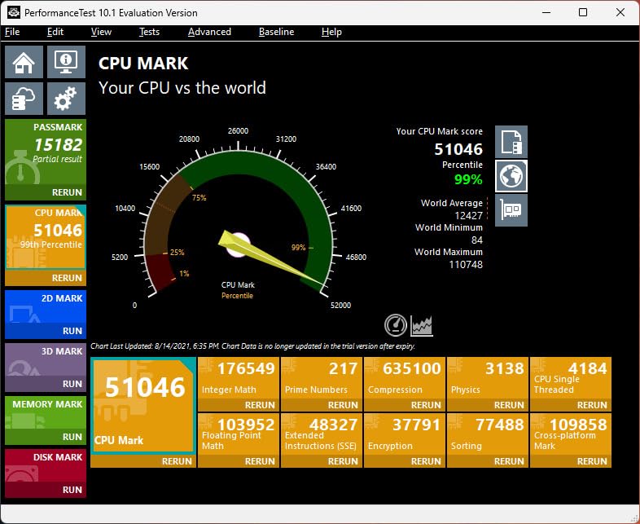Rerun the Encryption test
Viewport: 640px width, 524px height.
405,461
